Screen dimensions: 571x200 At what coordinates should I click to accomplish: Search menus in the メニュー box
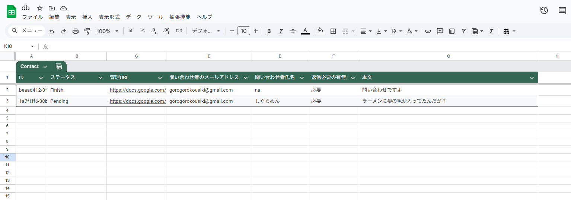click(x=27, y=31)
